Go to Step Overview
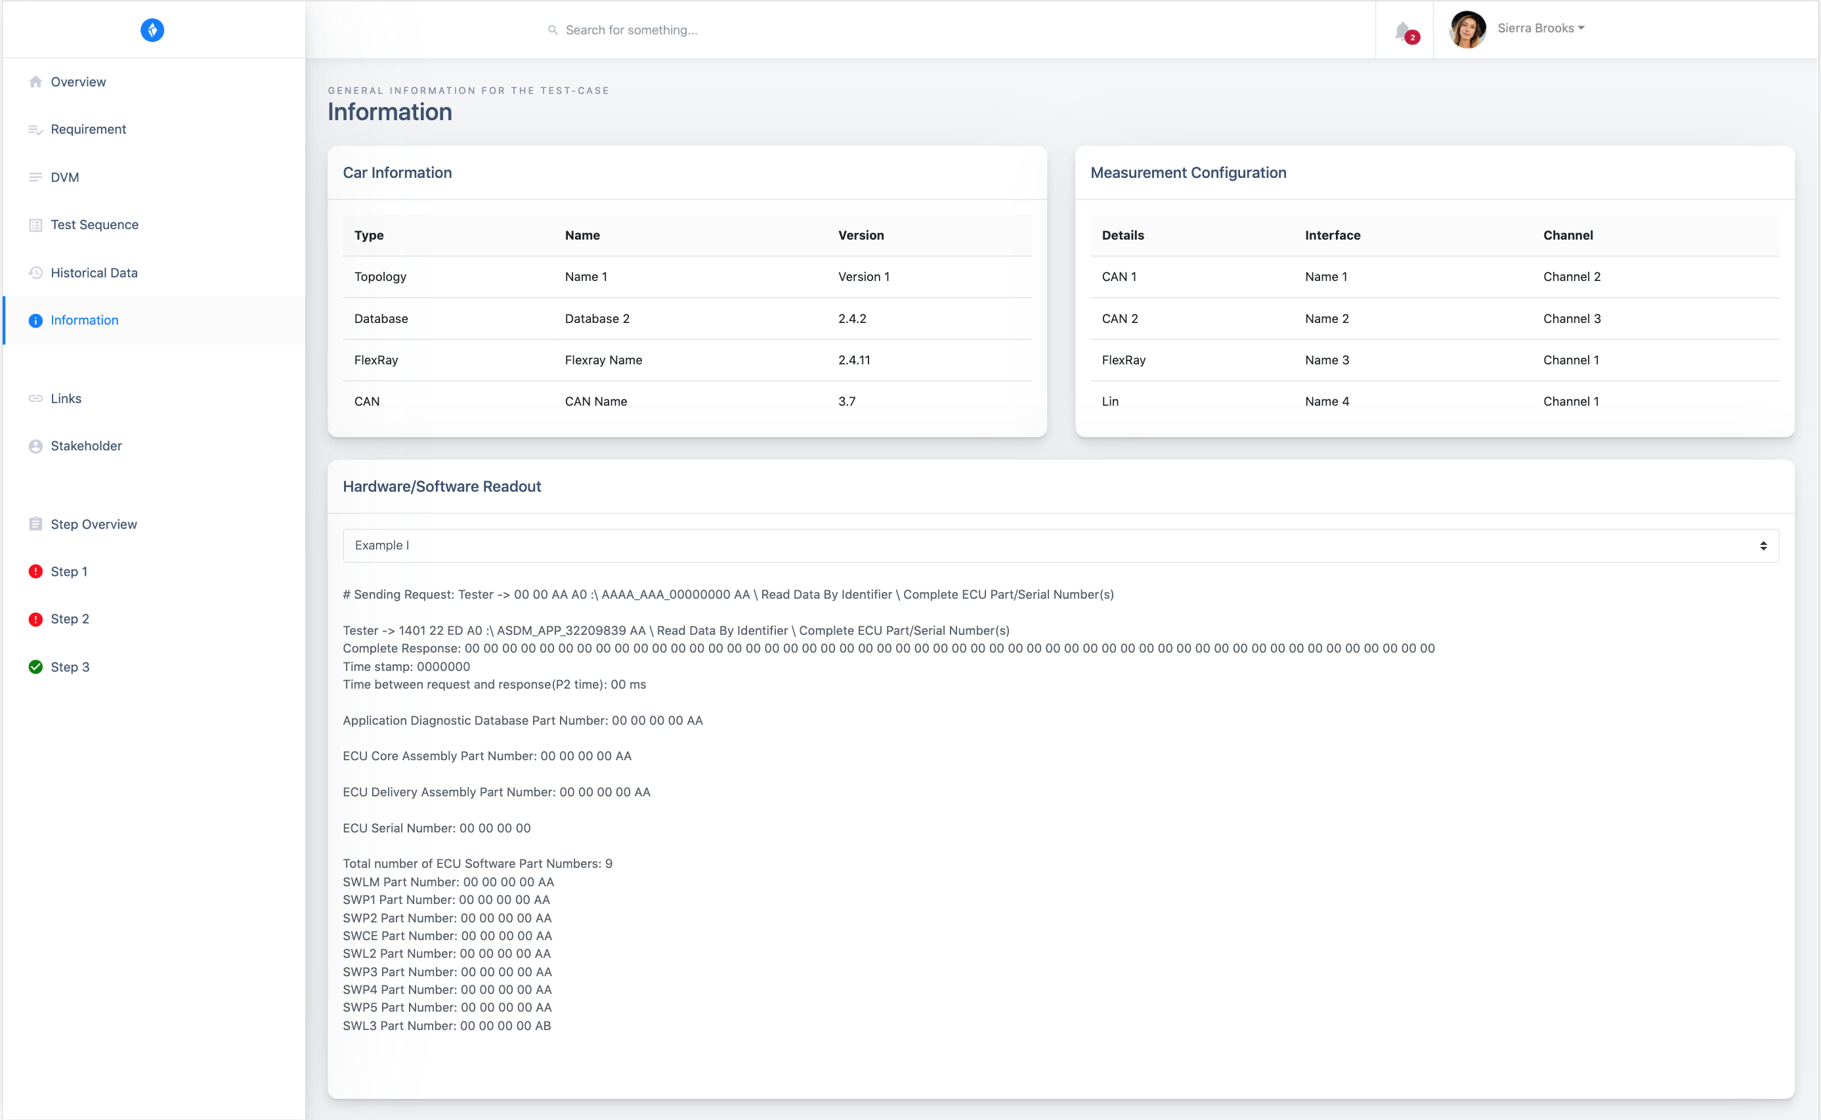 (93, 524)
